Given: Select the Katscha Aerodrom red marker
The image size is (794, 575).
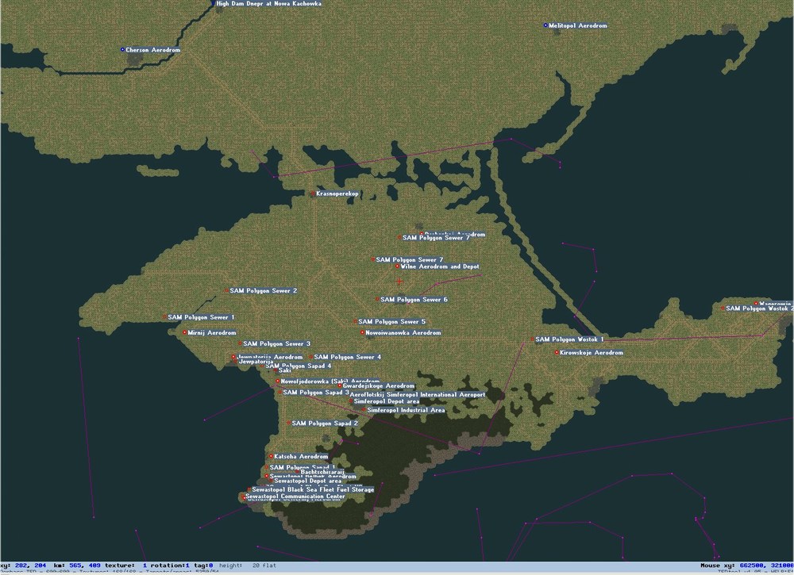Looking at the screenshot, I should (272, 456).
